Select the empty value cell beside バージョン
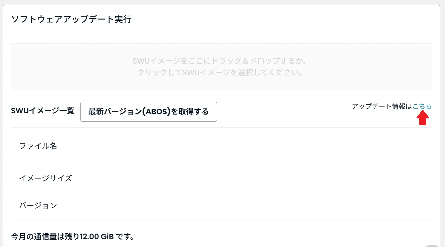The width and height of the screenshot is (445, 247). click(269, 206)
